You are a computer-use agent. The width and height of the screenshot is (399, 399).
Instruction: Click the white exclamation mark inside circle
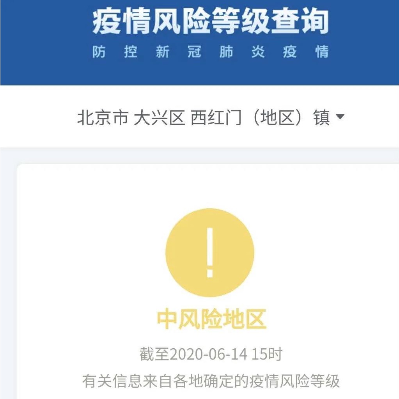point(210,252)
